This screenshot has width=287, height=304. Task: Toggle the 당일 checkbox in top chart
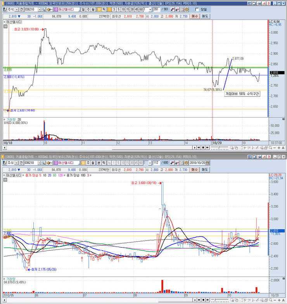coord(197,9)
